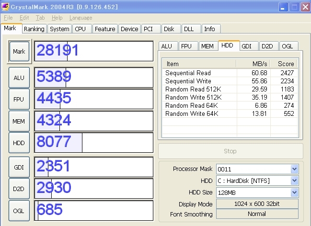Open the File menu
The height and width of the screenshot is (226, 311).
(8, 18)
